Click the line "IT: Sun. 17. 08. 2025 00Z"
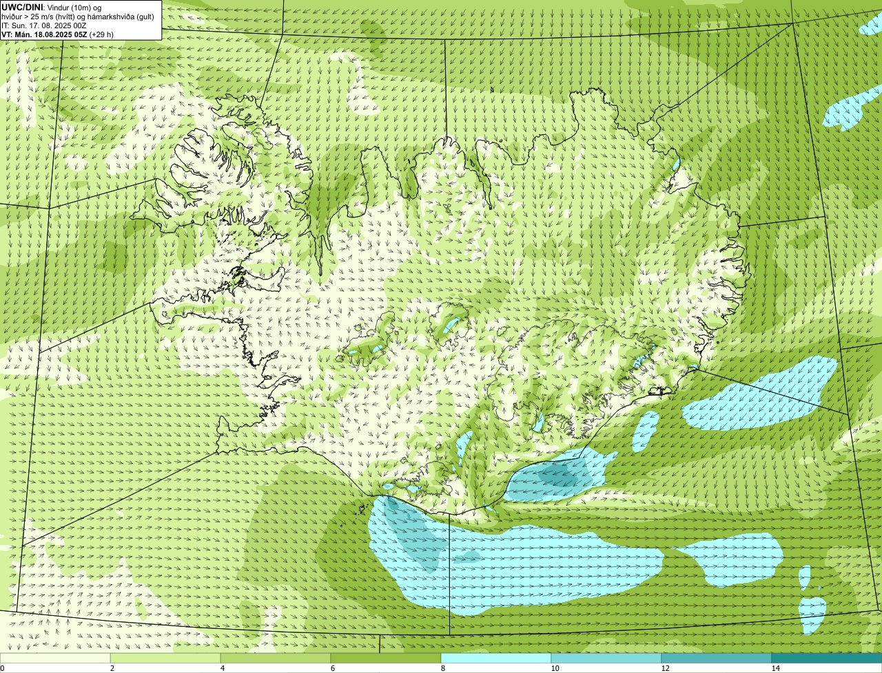The height and width of the screenshot is (673, 882). (x=43, y=25)
